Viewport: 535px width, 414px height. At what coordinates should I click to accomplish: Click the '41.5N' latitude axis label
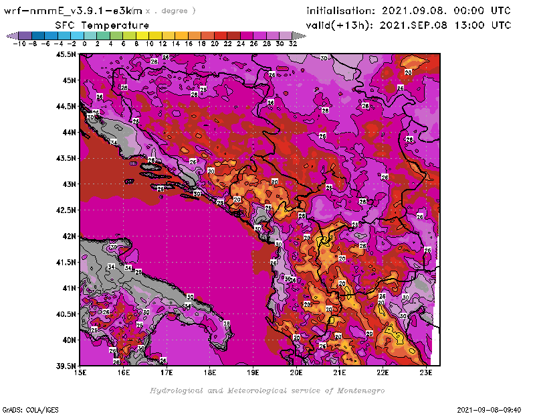pos(66,262)
